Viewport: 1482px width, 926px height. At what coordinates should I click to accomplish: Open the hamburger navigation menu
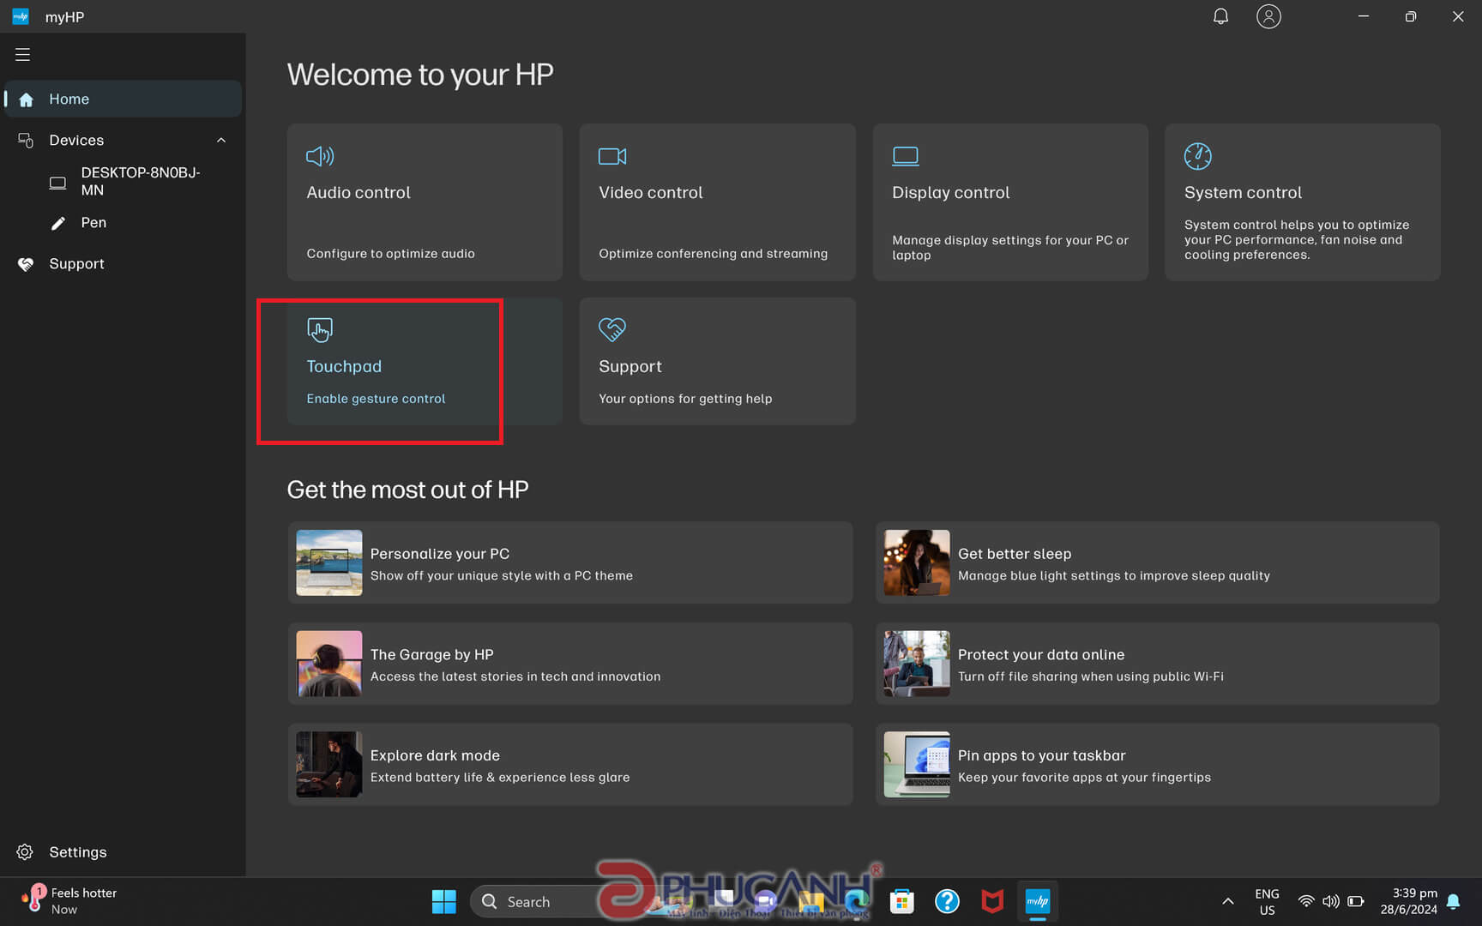(x=23, y=54)
